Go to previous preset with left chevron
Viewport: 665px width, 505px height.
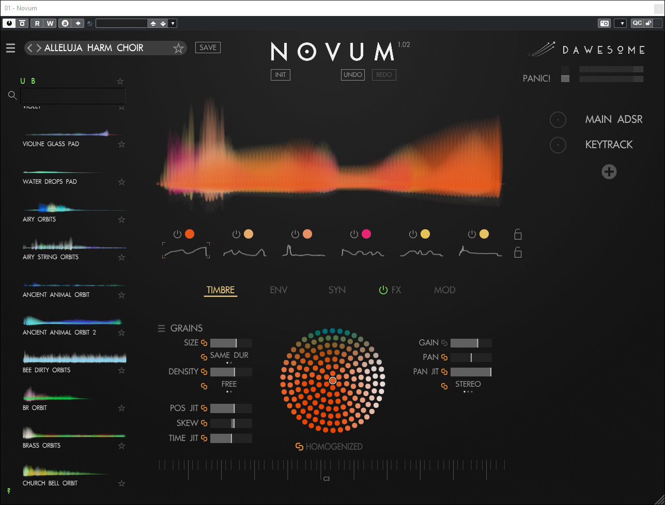tap(30, 48)
